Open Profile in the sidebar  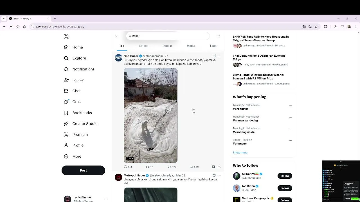point(74,145)
